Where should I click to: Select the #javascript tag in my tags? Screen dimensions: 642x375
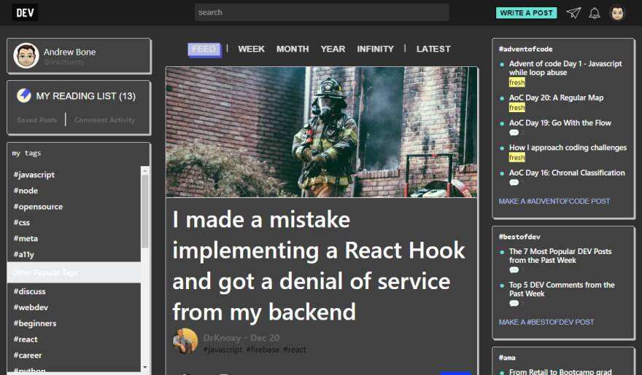34,175
